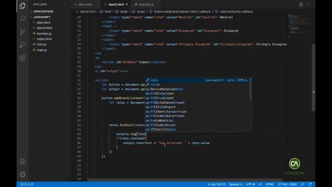
Task: Place cursor on 'if(rate.checked){' line
Action: point(131,139)
